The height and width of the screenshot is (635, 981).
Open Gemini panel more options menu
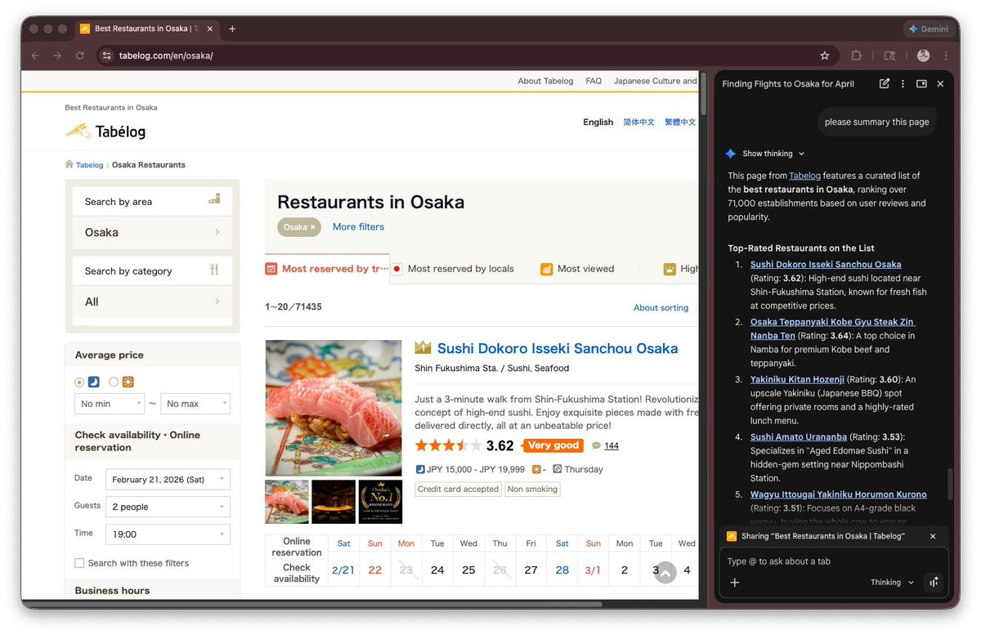click(x=903, y=83)
